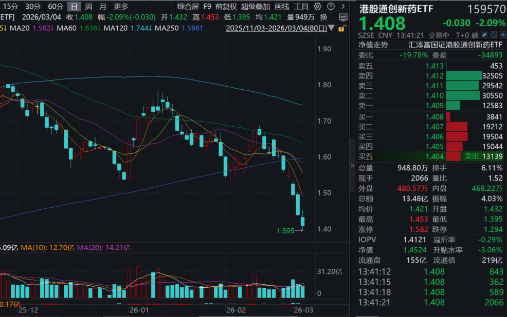
Task: Click the 超级叠加 overlay button
Action: pyautogui.click(x=255, y=7)
